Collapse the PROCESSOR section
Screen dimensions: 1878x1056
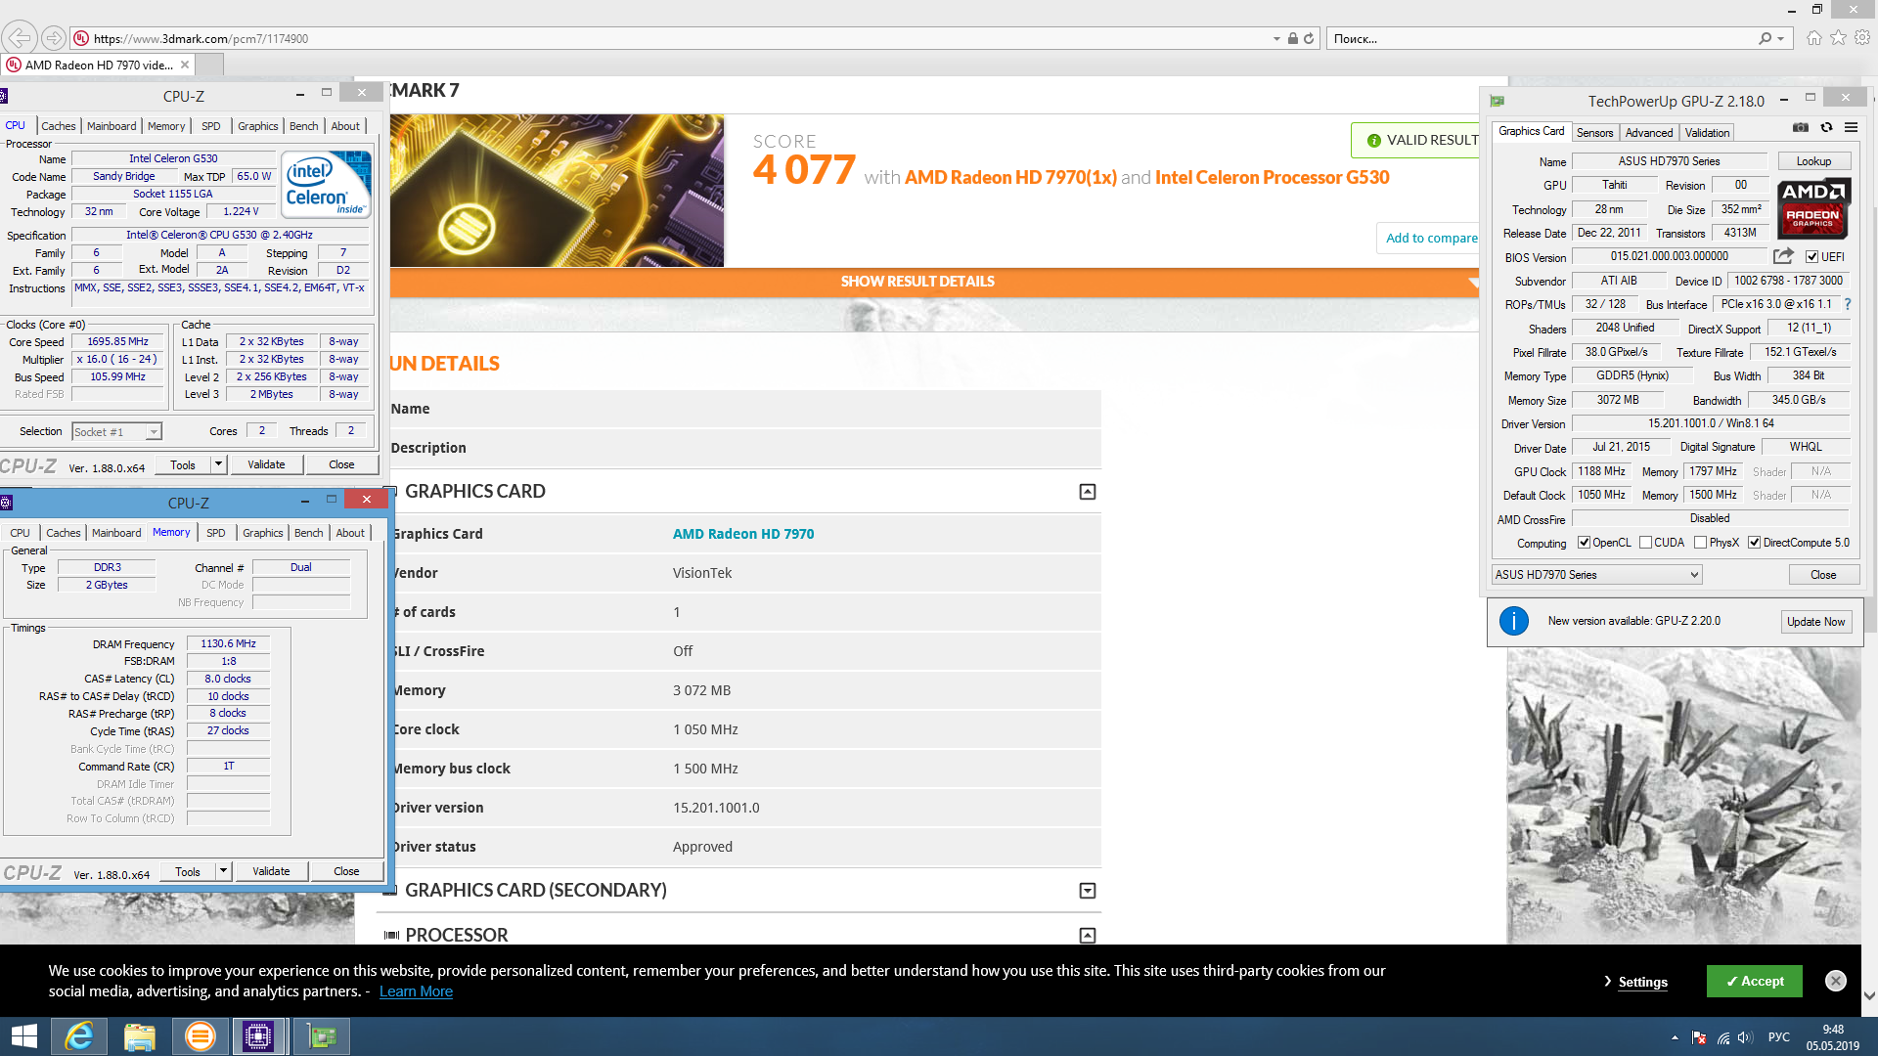tap(1088, 936)
